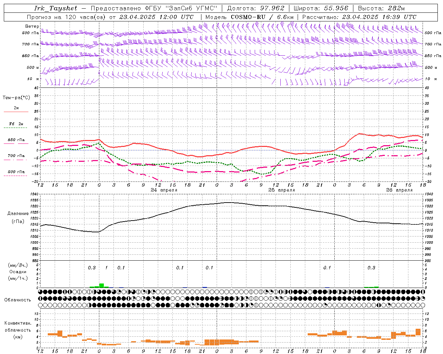This screenshot has width=443, height=354.
Task: Click the 'Td 2м' dew point legend entry
Action: click(16, 124)
